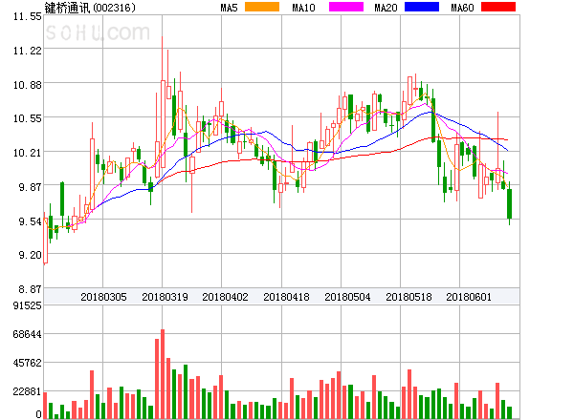Click the magenta MA10 legend swatch
Screen dimensions: 574x420
coord(346,7)
